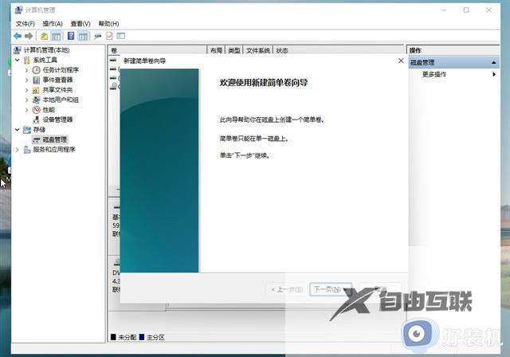Screen dimensions: 510x357
Task: Select 计算机管理(本地) root node
Action: 46,50
